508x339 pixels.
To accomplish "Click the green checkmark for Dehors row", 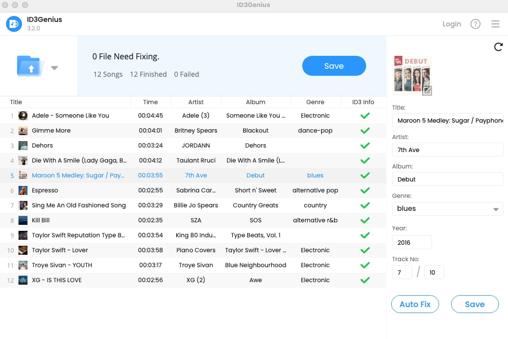I will tap(365, 146).
